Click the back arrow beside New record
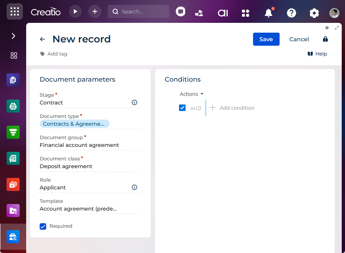Image resolution: width=345 pixels, height=253 pixels. click(43, 39)
